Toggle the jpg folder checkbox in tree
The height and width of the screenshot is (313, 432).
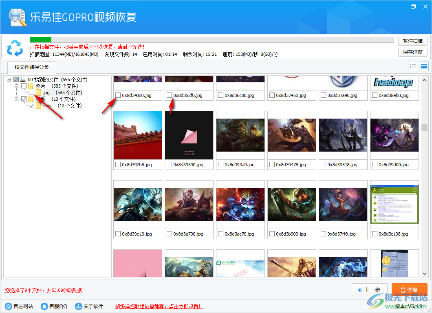(32, 92)
